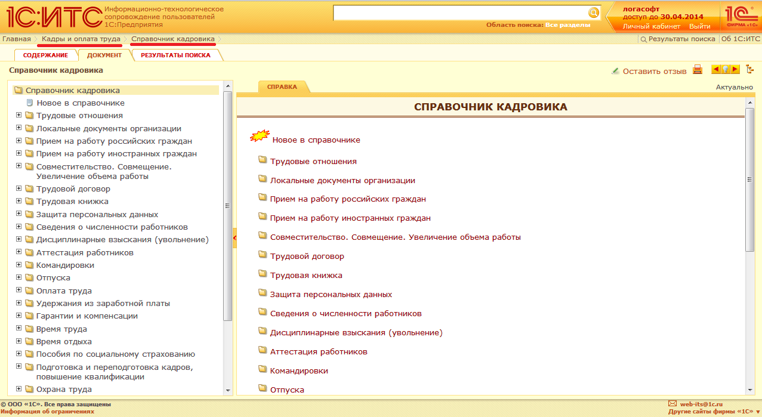Select the Справка tab in the content pane
The height and width of the screenshot is (417, 762).
click(282, 87)
